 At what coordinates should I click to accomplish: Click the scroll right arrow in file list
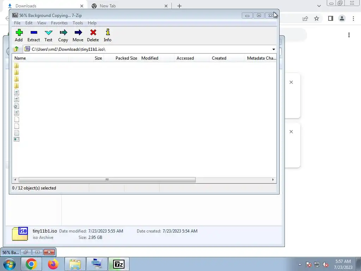[x=273, y=180]
